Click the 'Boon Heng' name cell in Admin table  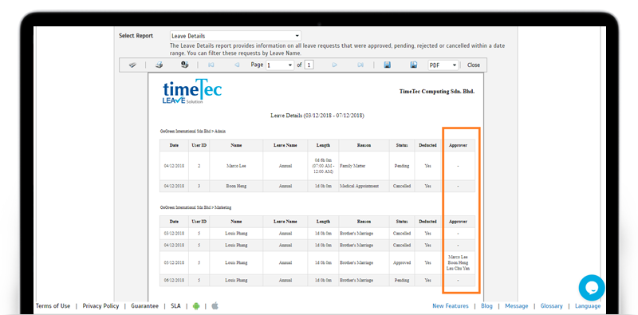point(236,186)
